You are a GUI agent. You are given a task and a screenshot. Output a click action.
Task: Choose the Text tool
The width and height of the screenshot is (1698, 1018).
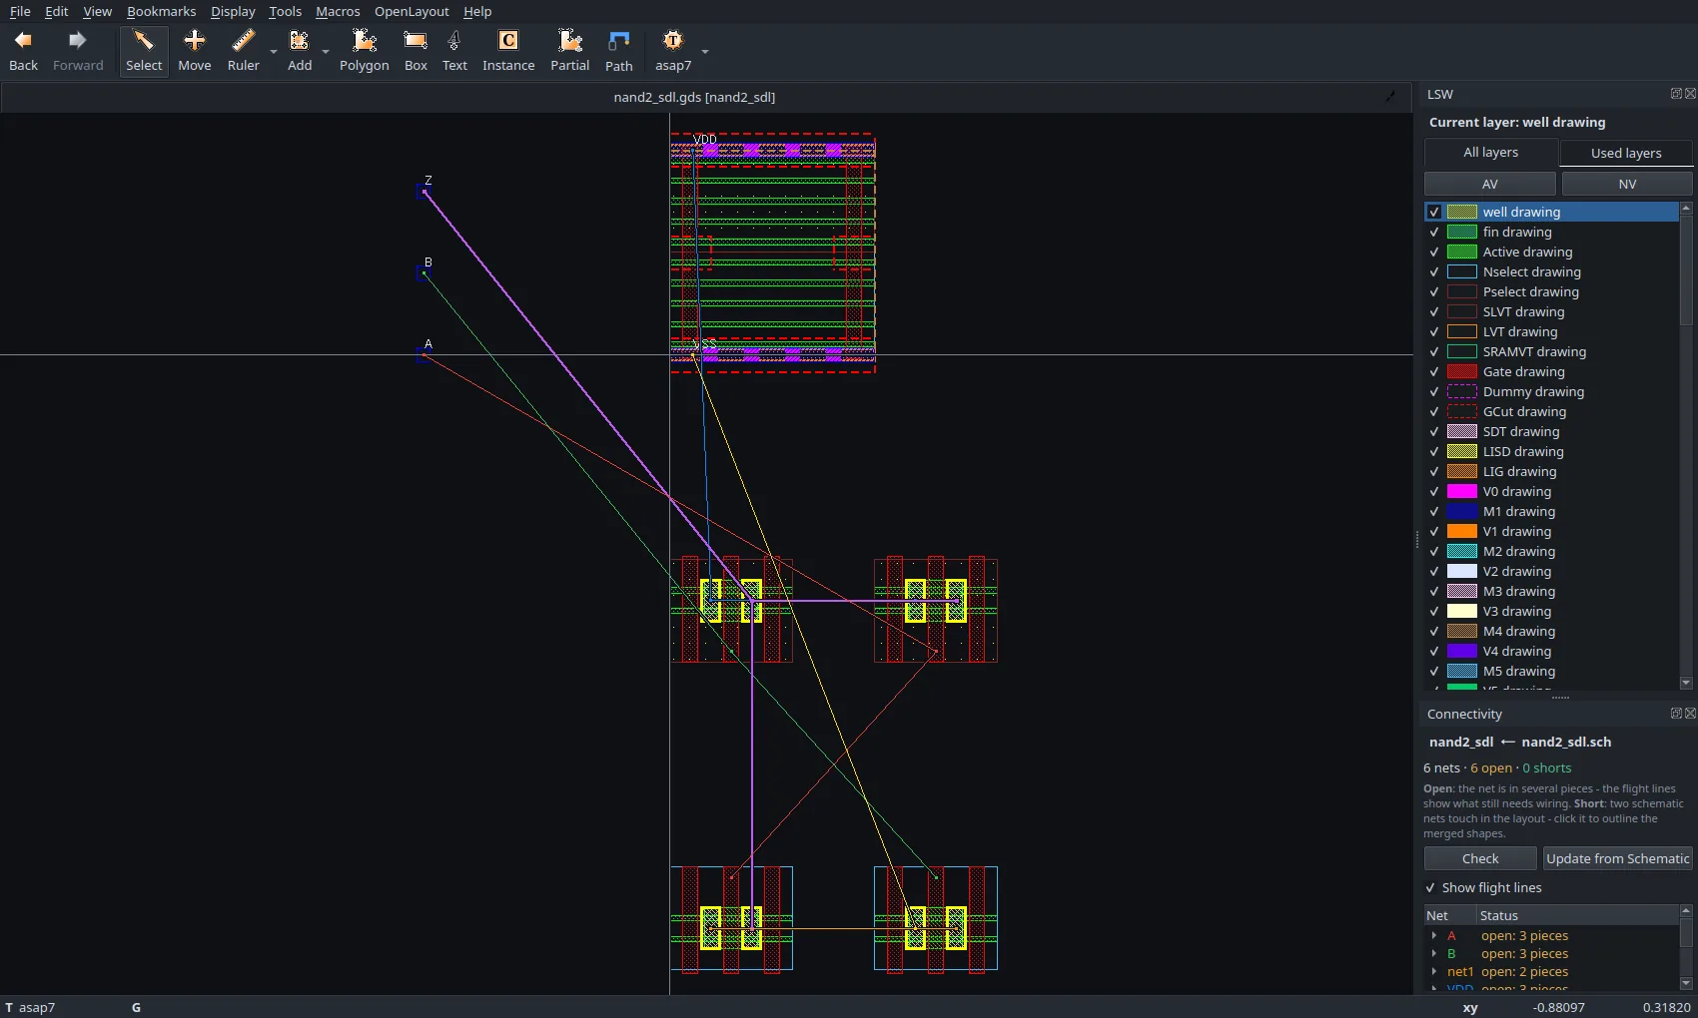[x=454, y=51]
